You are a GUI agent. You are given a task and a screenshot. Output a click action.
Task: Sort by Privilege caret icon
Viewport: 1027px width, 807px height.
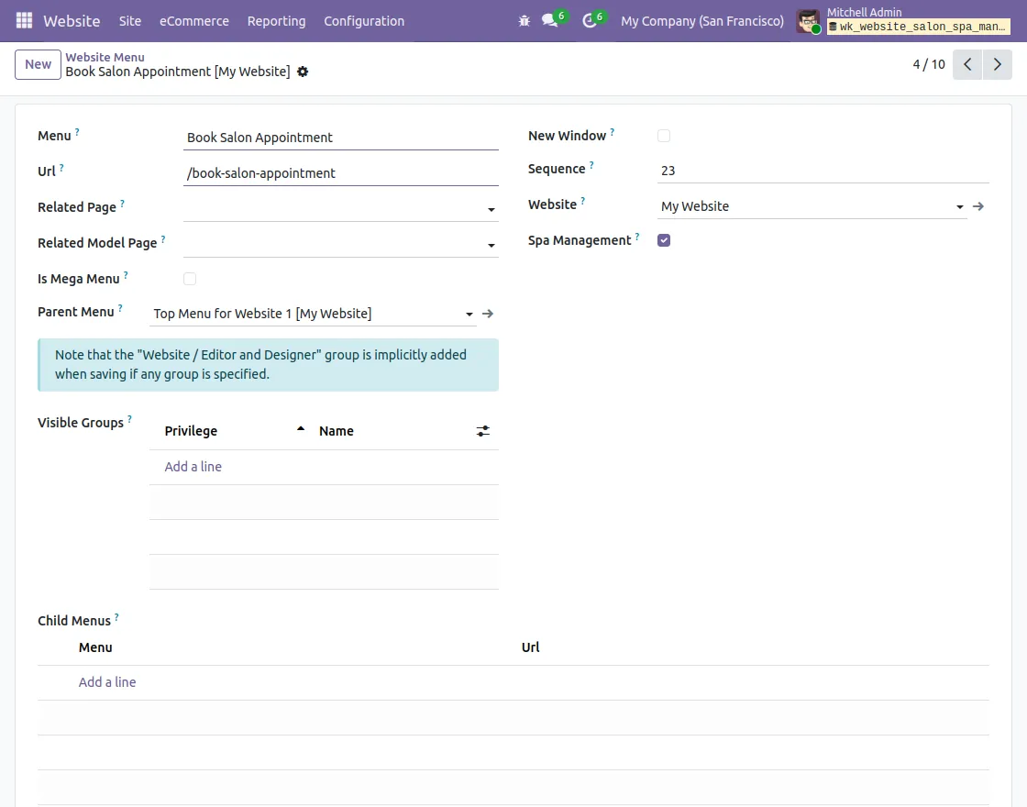coord(301,429)
